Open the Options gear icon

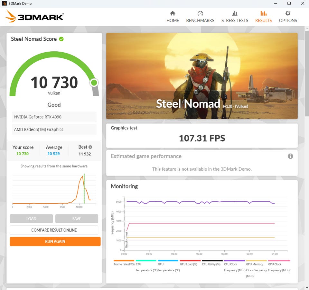(288, 14)
